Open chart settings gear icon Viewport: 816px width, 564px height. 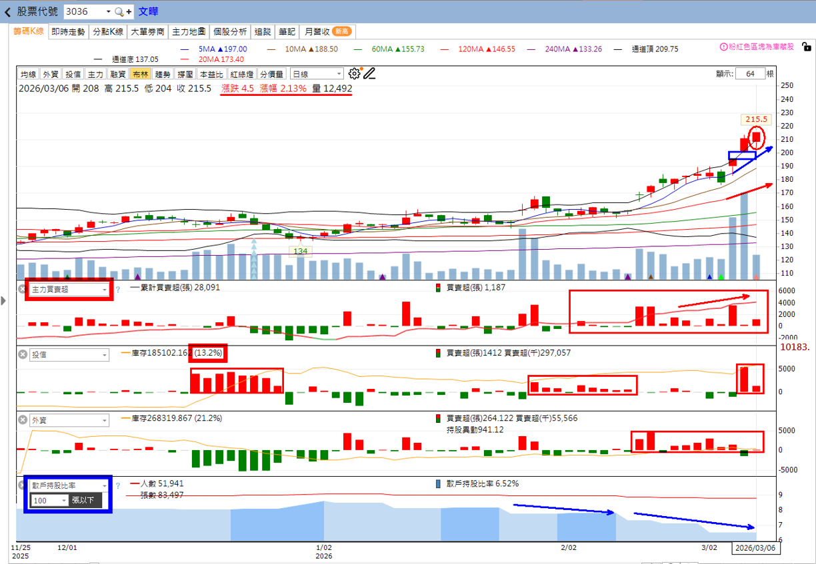(x=354, y=73)
